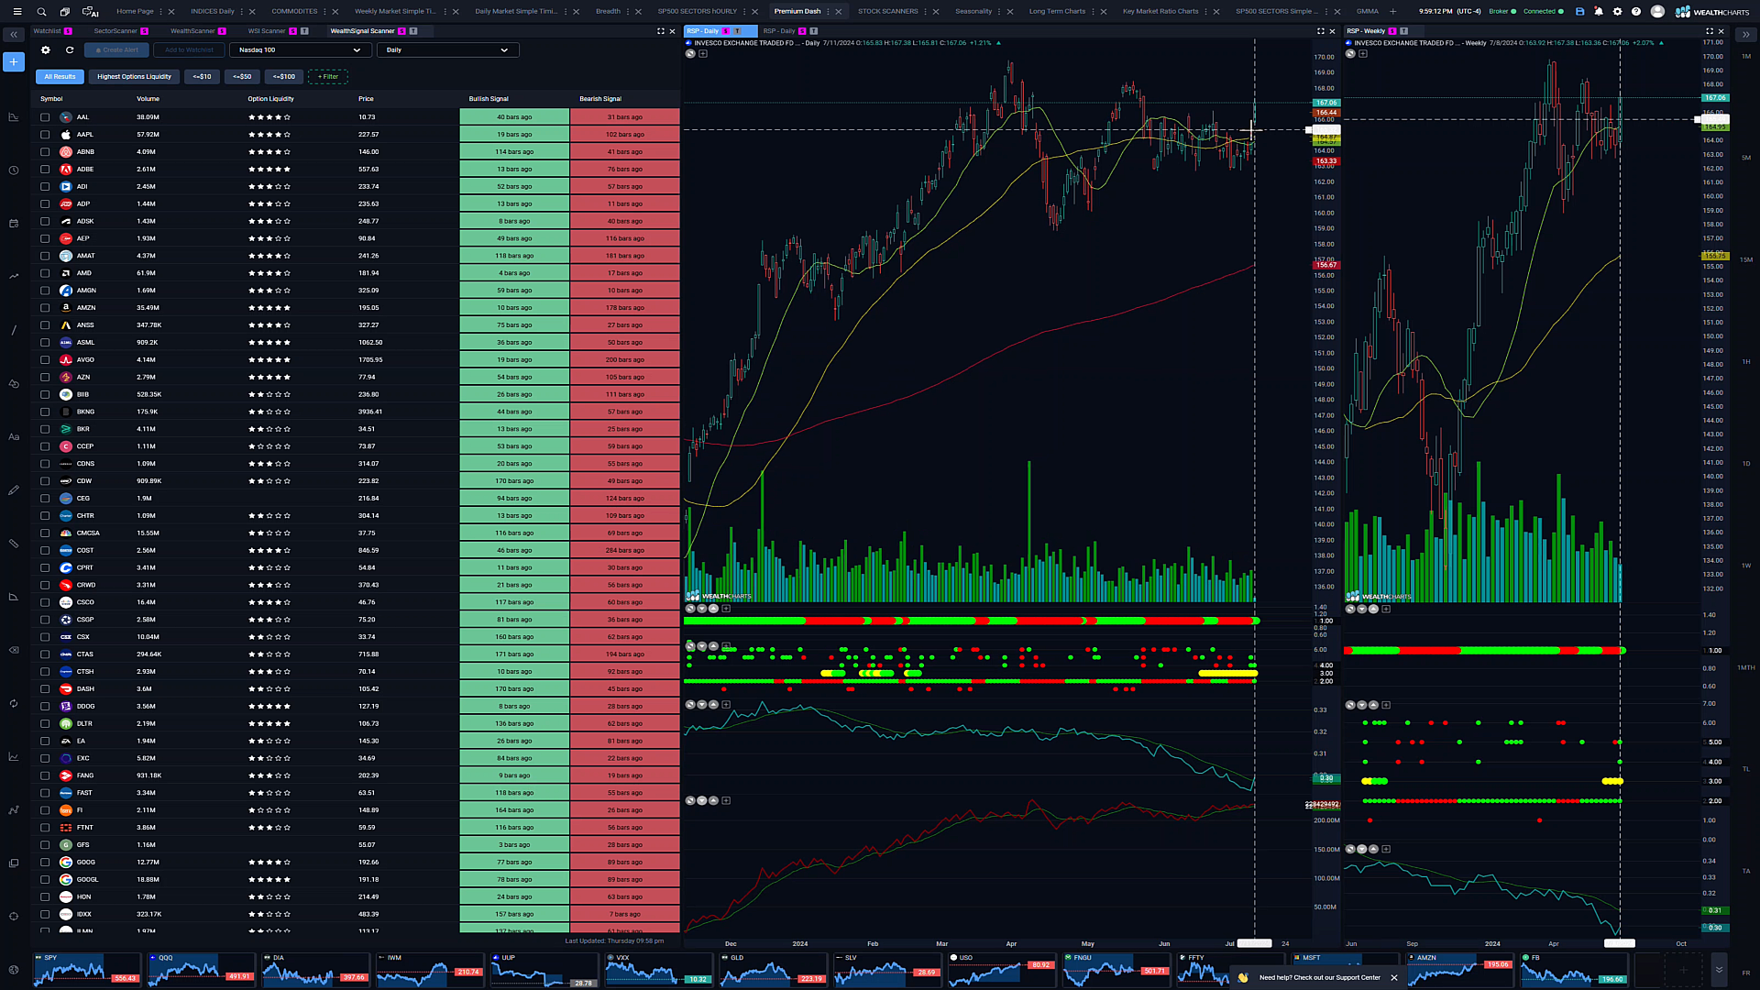Screen dimensions: 1760x990
Task: Open options menu for COMMODITES tab
Action: 324,12
